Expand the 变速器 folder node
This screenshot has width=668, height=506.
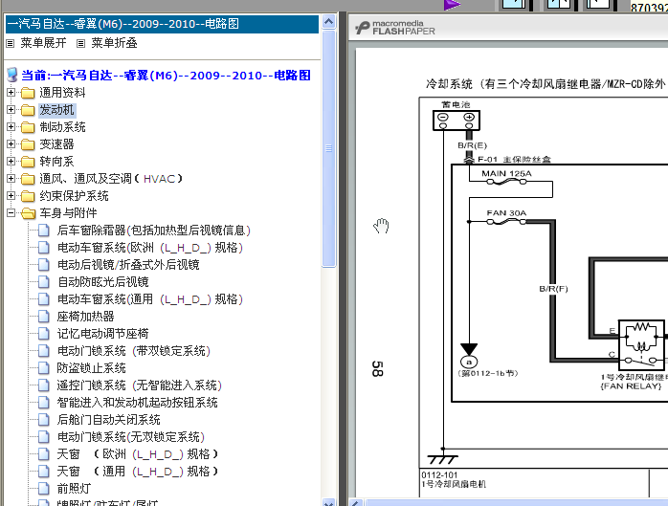(x=11, y=144)
